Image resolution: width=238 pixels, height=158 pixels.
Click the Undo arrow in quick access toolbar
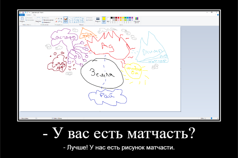point(26,13)
